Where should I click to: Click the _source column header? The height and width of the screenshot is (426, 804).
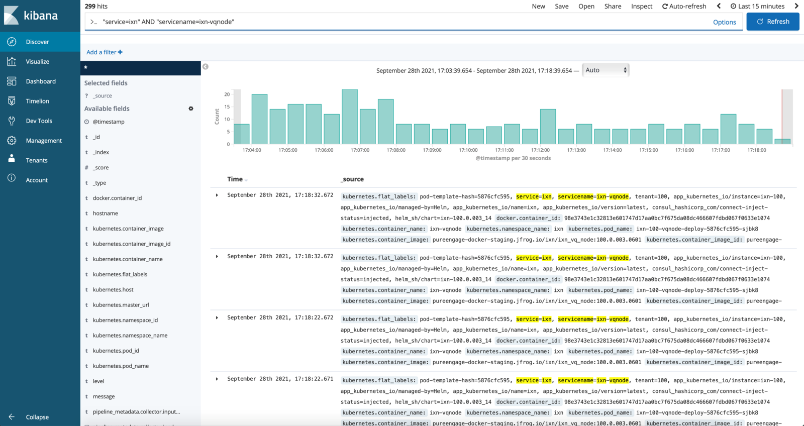(352, 179)
